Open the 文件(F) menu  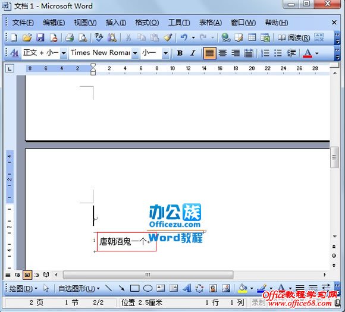point(23,23)
